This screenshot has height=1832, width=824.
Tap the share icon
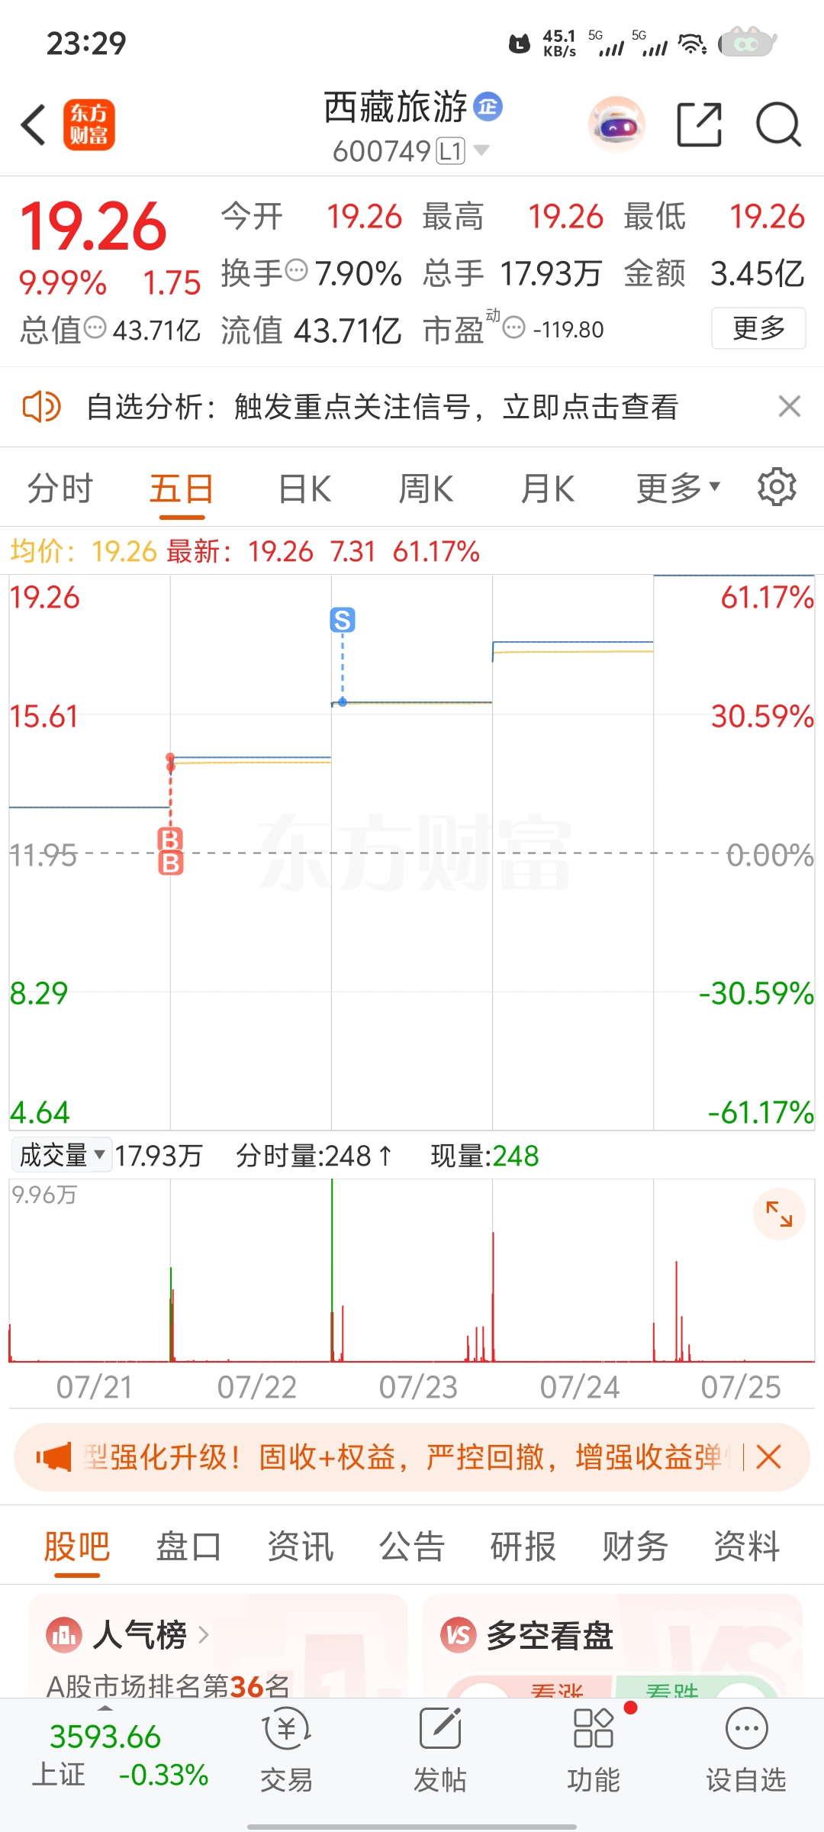[x=700, y=124]
